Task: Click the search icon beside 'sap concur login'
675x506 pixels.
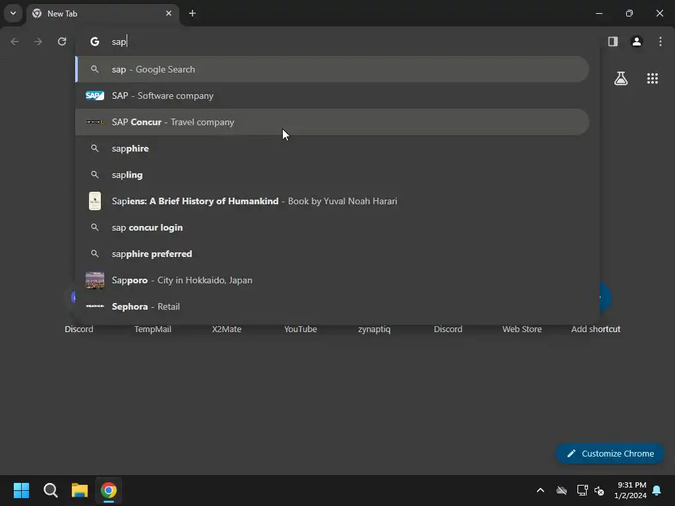Action: 95,227
